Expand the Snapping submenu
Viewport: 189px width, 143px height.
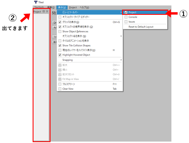121,60
